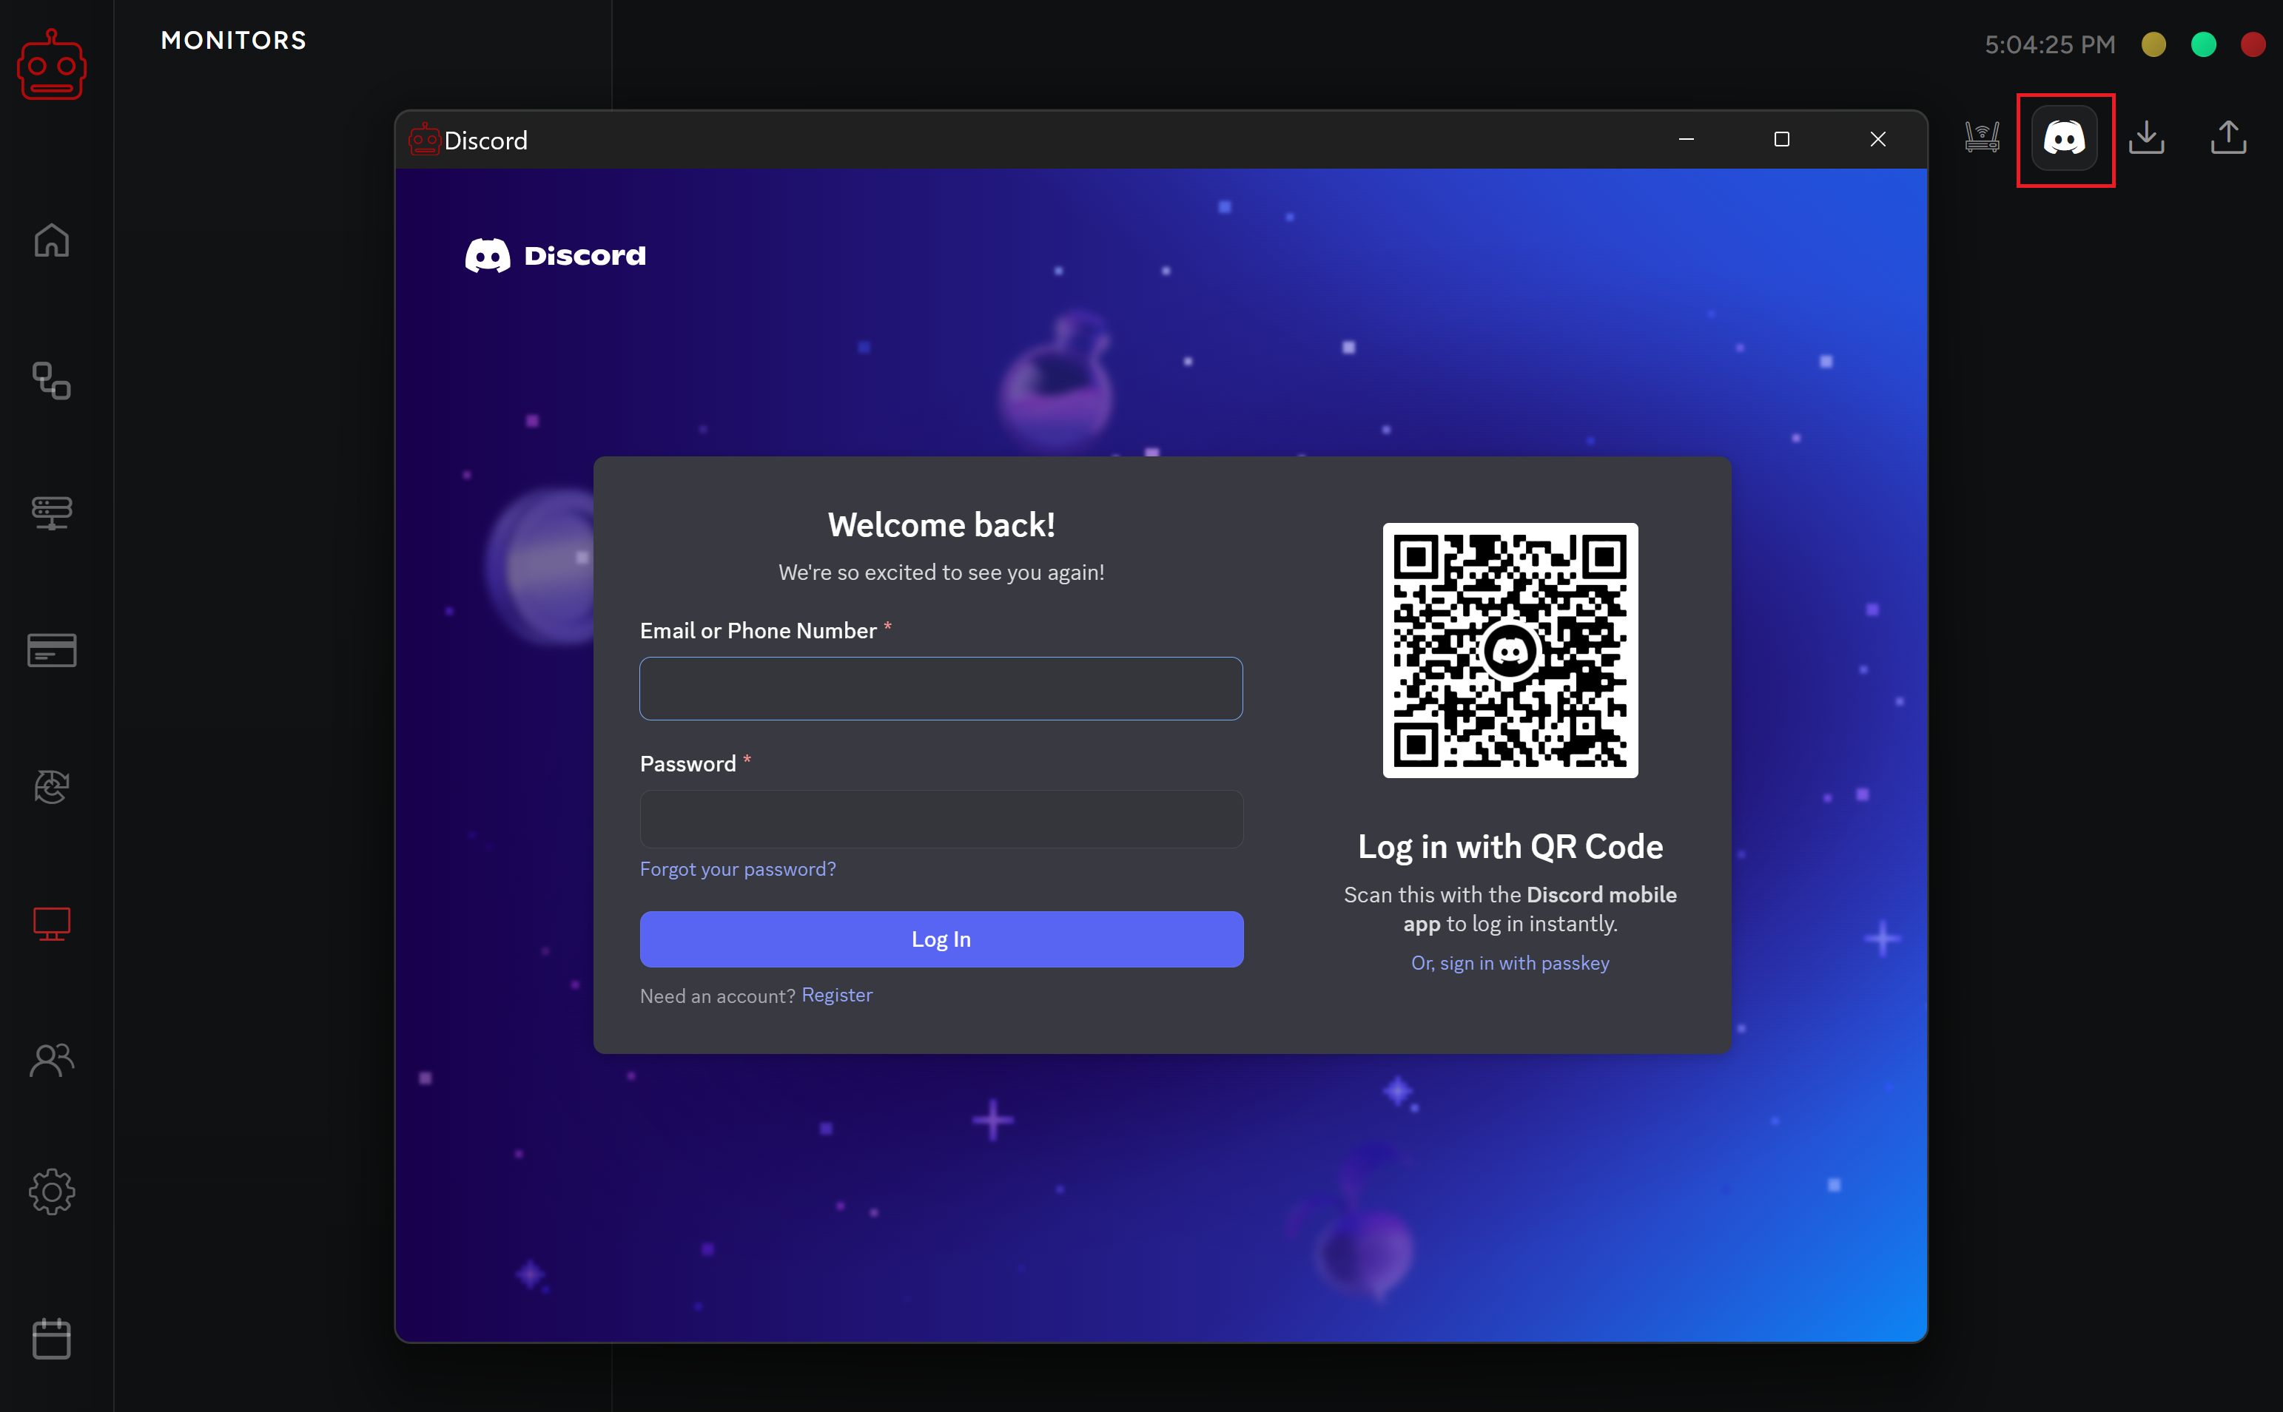The width and height of the screenshot is (2283, 1412).
Task: Open the server network sidebar icon
Action: pyautogui.click(x=51, y=512)
